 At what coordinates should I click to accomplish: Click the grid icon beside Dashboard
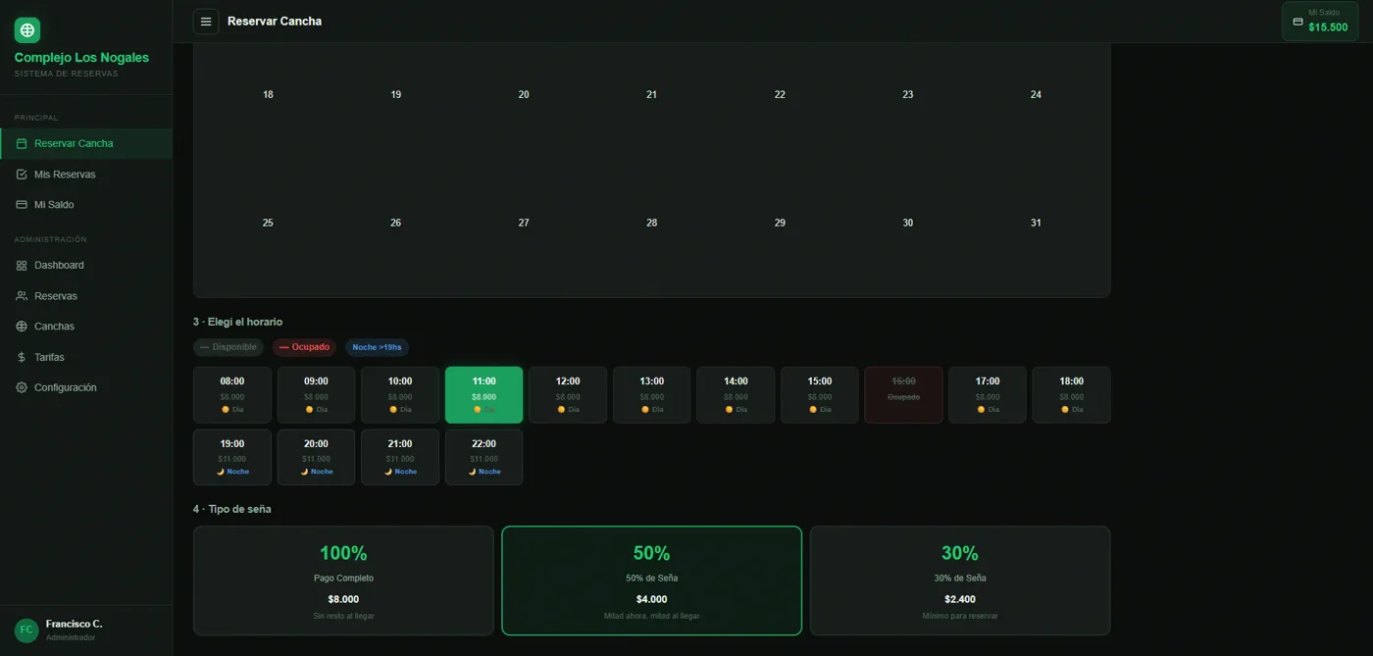pyautogui.click(x=22, y=266)
